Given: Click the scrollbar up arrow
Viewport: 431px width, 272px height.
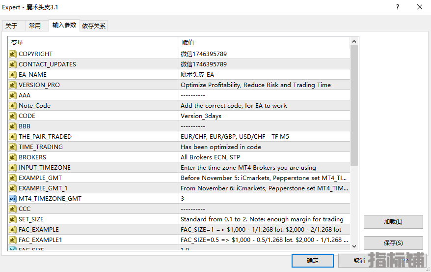Looking at the screenshot, I should 354,42.
